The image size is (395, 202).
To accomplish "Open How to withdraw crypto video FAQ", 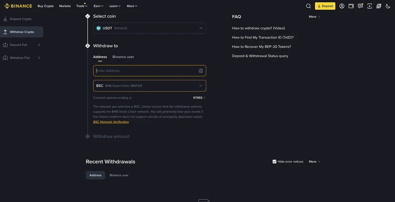I will click(x=258, y=28).
